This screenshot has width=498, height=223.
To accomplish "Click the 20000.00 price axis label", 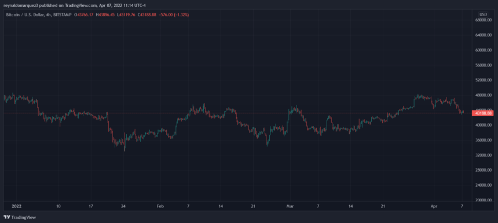I will click(x=484, y=200).
